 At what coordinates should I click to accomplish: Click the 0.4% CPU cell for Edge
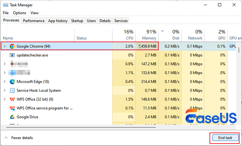tap(129, 82)
